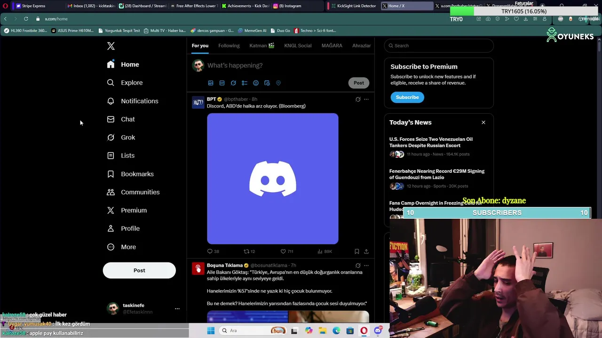Switch to KickSight Link Detector tab

354,6
